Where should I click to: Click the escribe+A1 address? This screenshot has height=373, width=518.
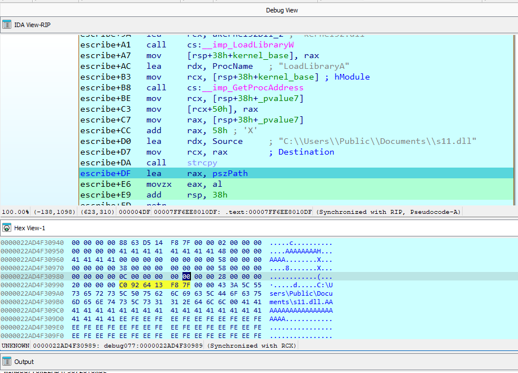[106, 45]
